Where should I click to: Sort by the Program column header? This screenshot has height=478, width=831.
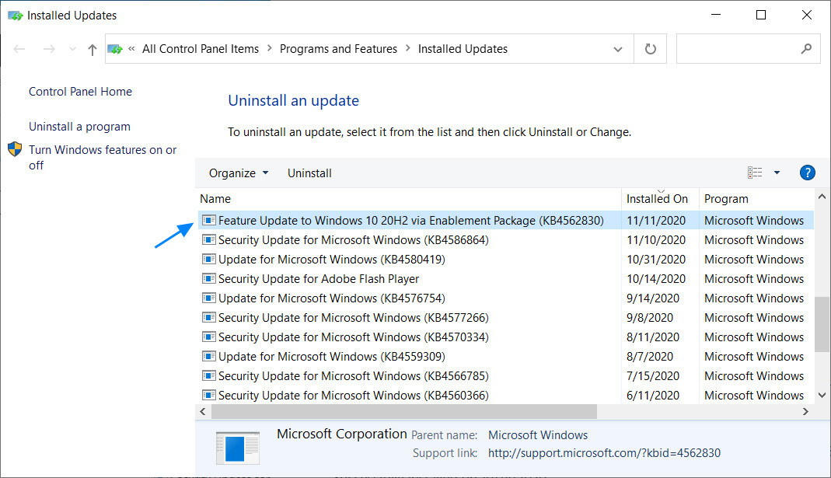click(756, 199)
